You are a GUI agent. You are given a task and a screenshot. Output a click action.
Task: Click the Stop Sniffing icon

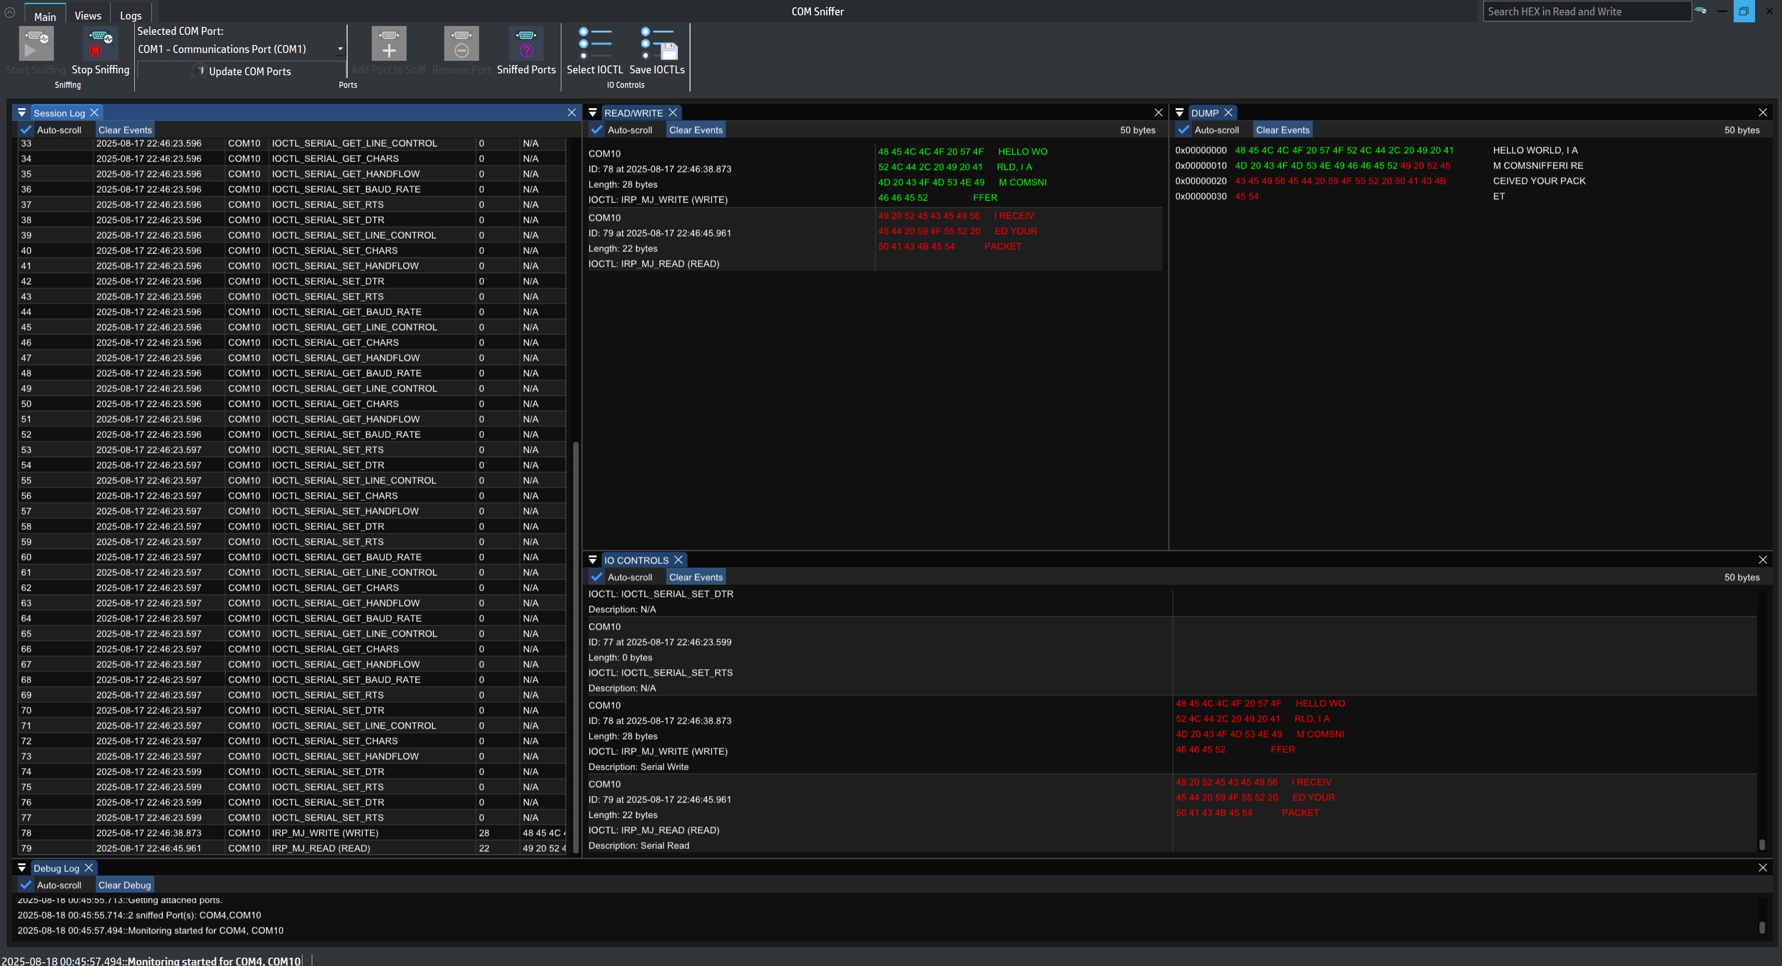point(100,44)
